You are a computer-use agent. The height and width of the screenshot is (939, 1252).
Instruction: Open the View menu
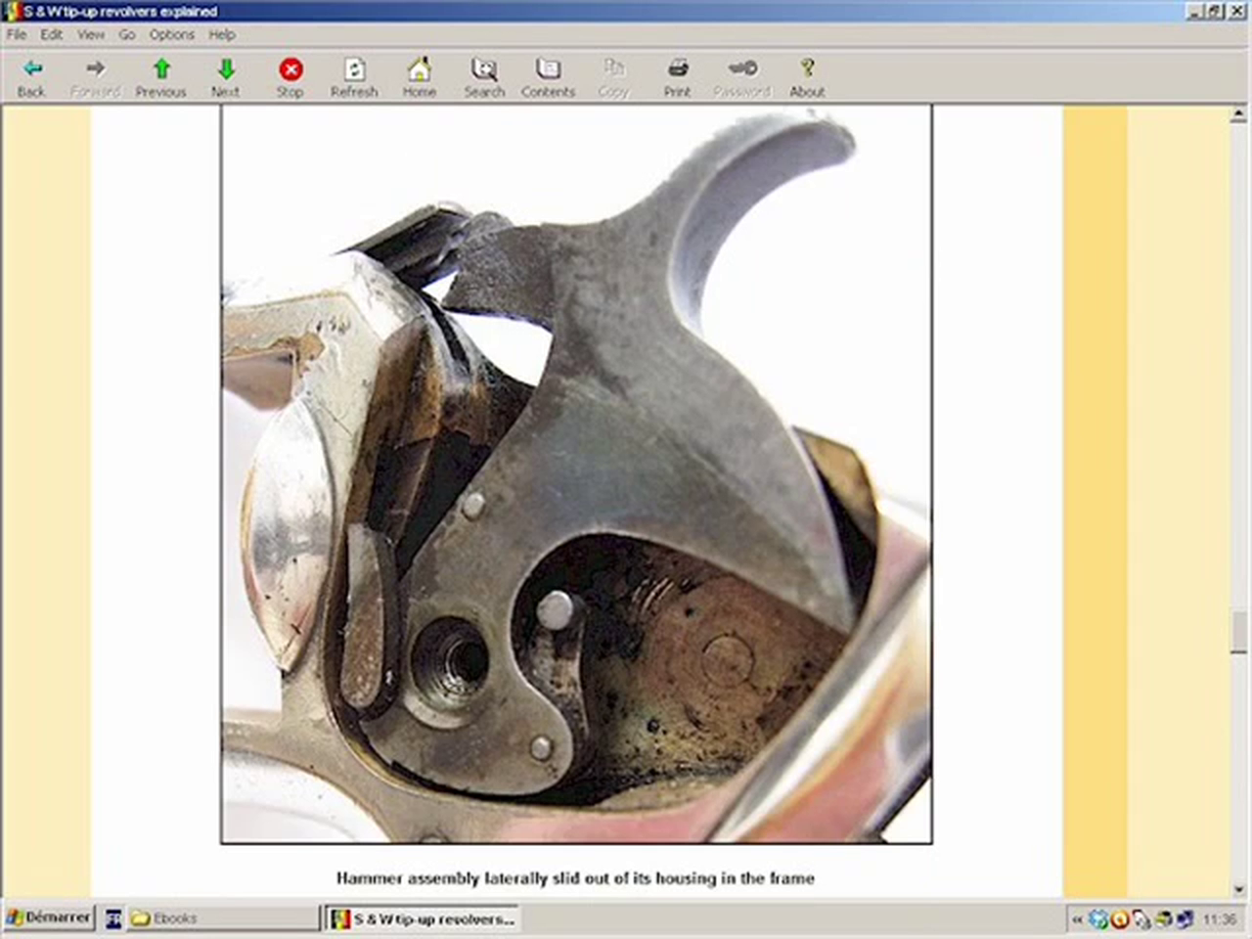[90, 34]
